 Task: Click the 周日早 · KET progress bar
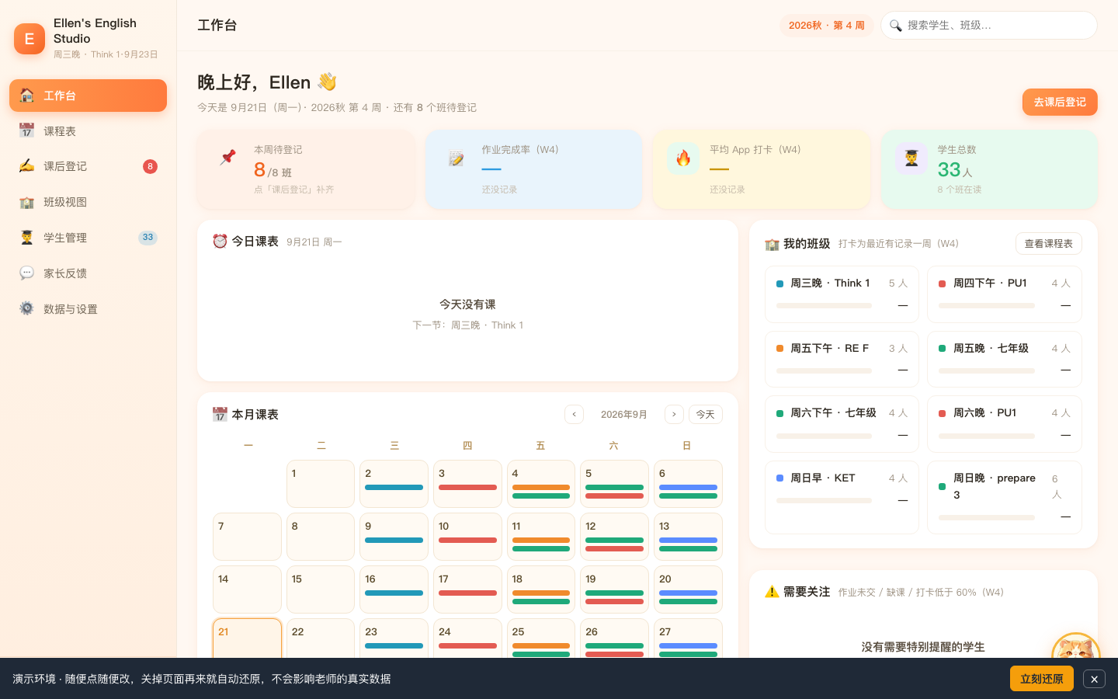[825, 501]
